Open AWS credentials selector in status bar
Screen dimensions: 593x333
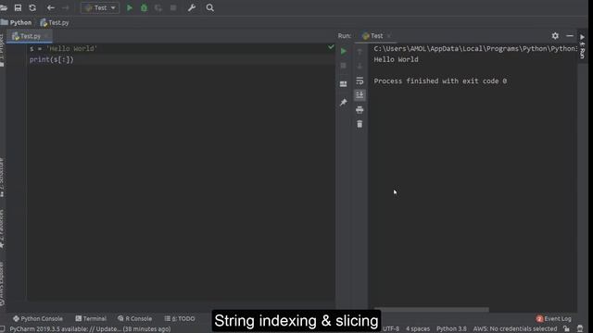pos(515,329)
